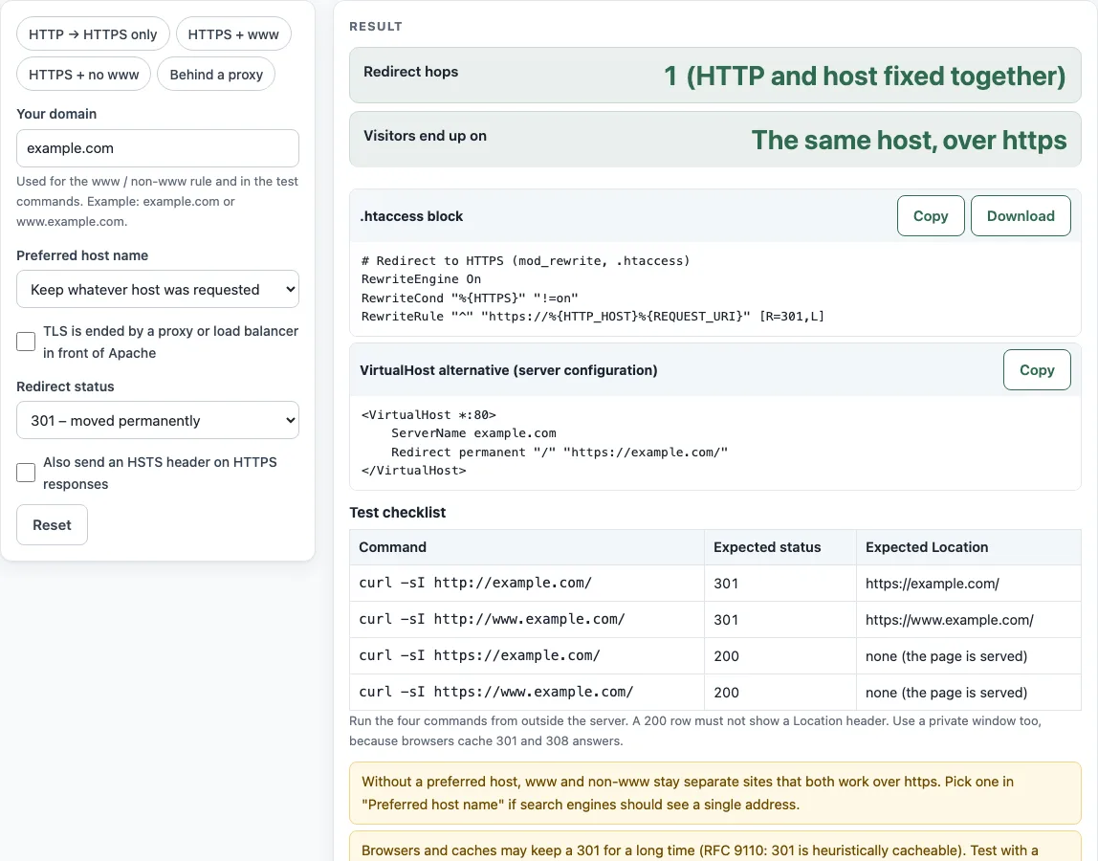Copy the .htaccess block
Screen dimensions: 1098x861
click(x=931, y=216)
